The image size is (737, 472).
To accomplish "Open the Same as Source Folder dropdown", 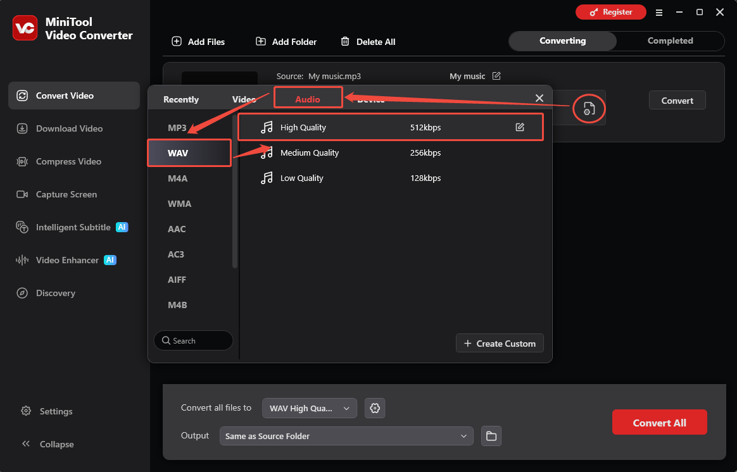I will [x=346, y=436].
